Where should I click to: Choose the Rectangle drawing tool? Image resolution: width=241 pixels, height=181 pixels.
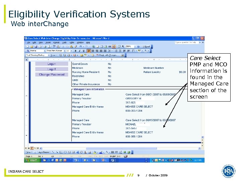tap(61, 153)
